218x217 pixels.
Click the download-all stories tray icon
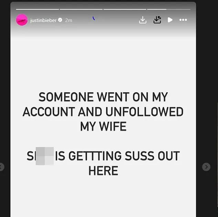[x=157, y=20]
